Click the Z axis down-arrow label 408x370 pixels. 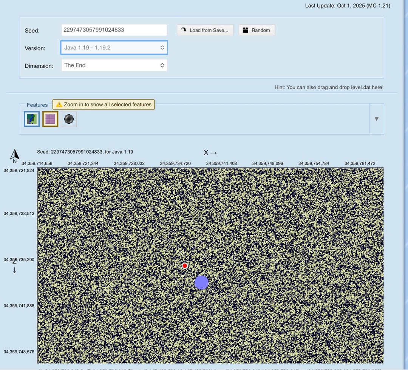coord(14,266)
